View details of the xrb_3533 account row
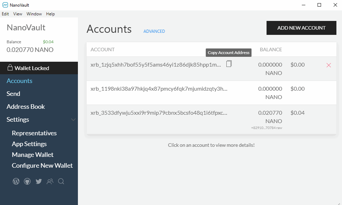This screenshot has height=205, width=342. [x=159, y=113]
